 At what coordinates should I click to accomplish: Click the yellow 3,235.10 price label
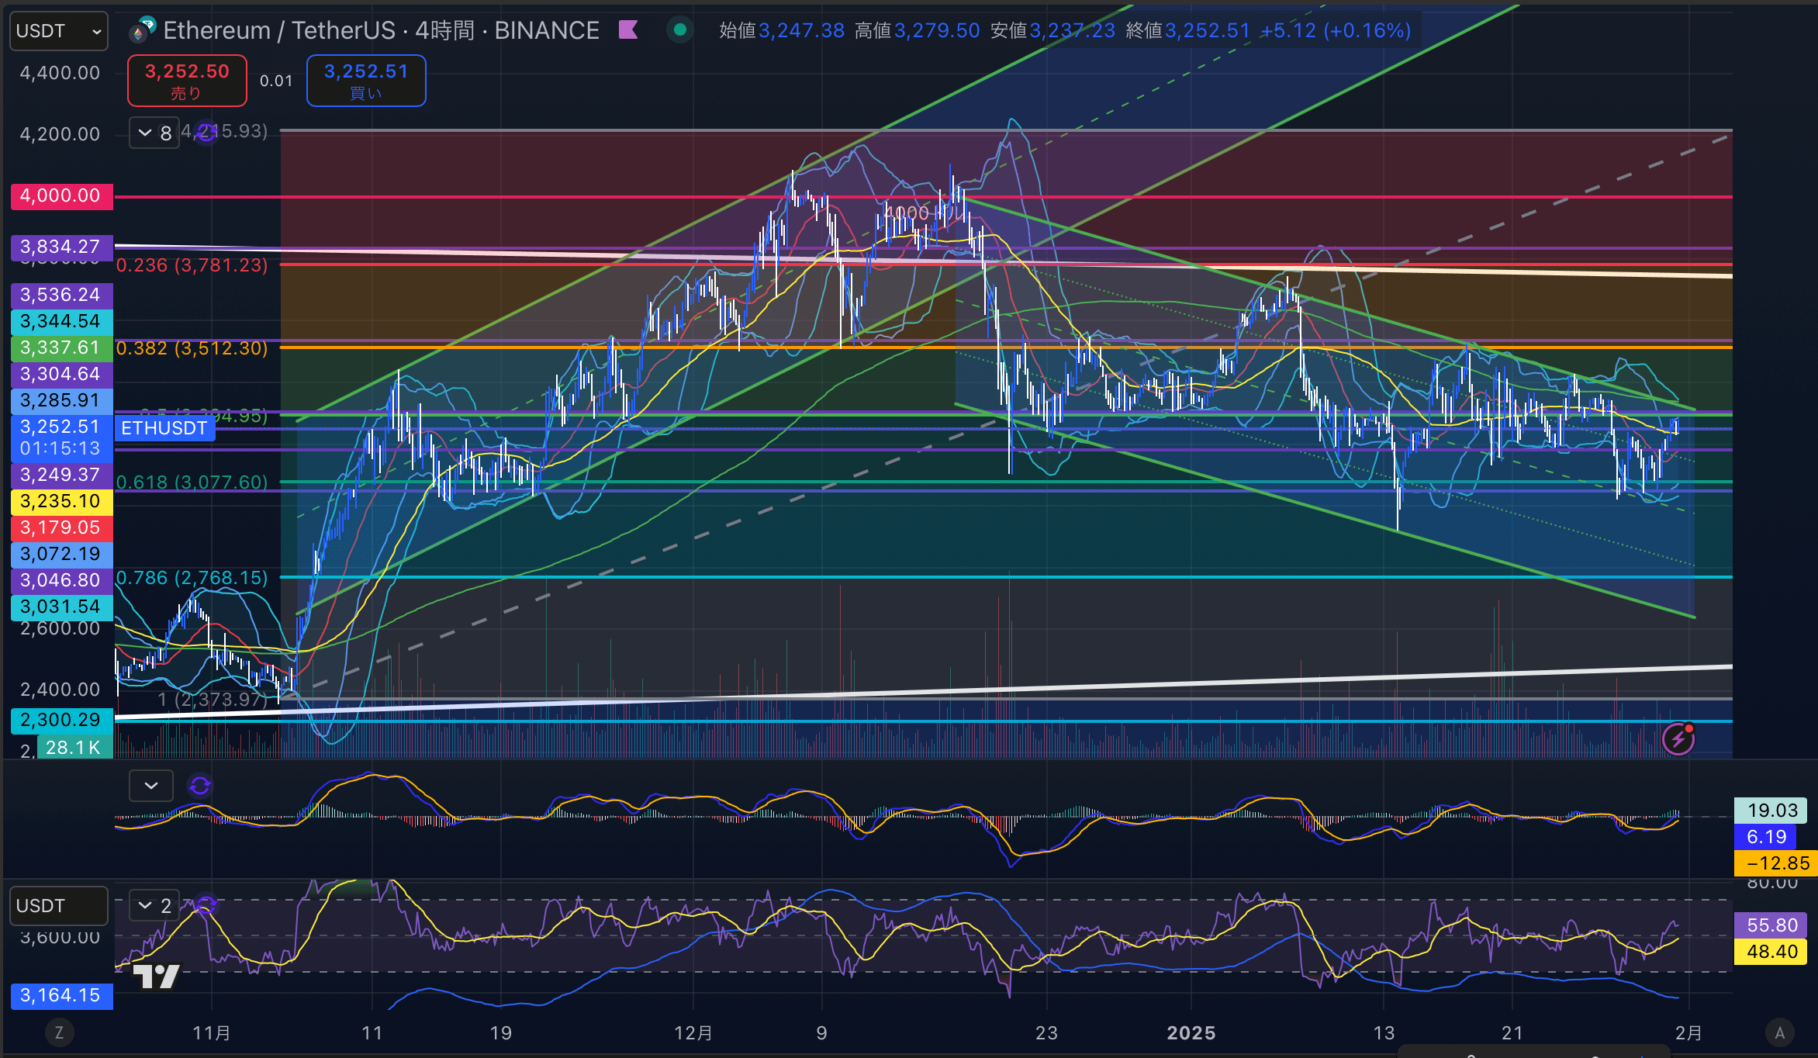click(61, 501)
